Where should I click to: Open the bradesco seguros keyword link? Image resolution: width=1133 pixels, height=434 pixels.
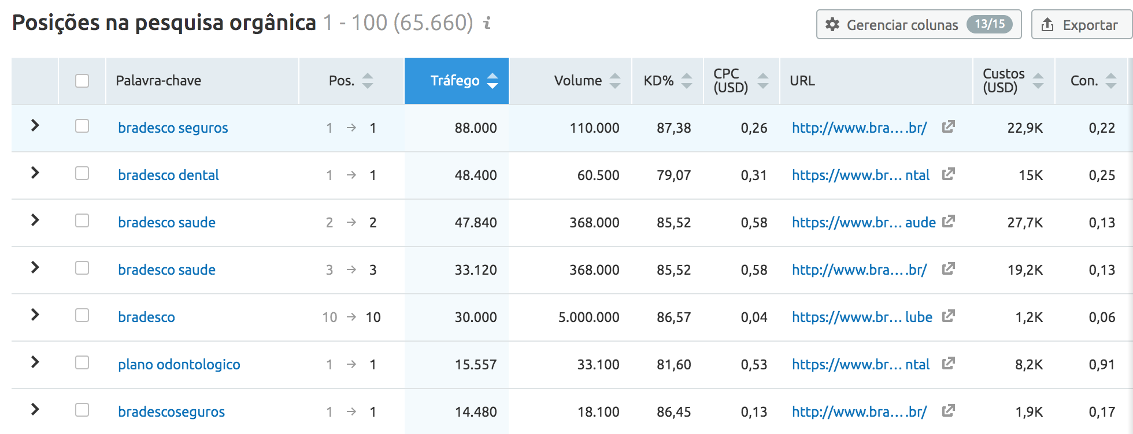pos(173,128)
